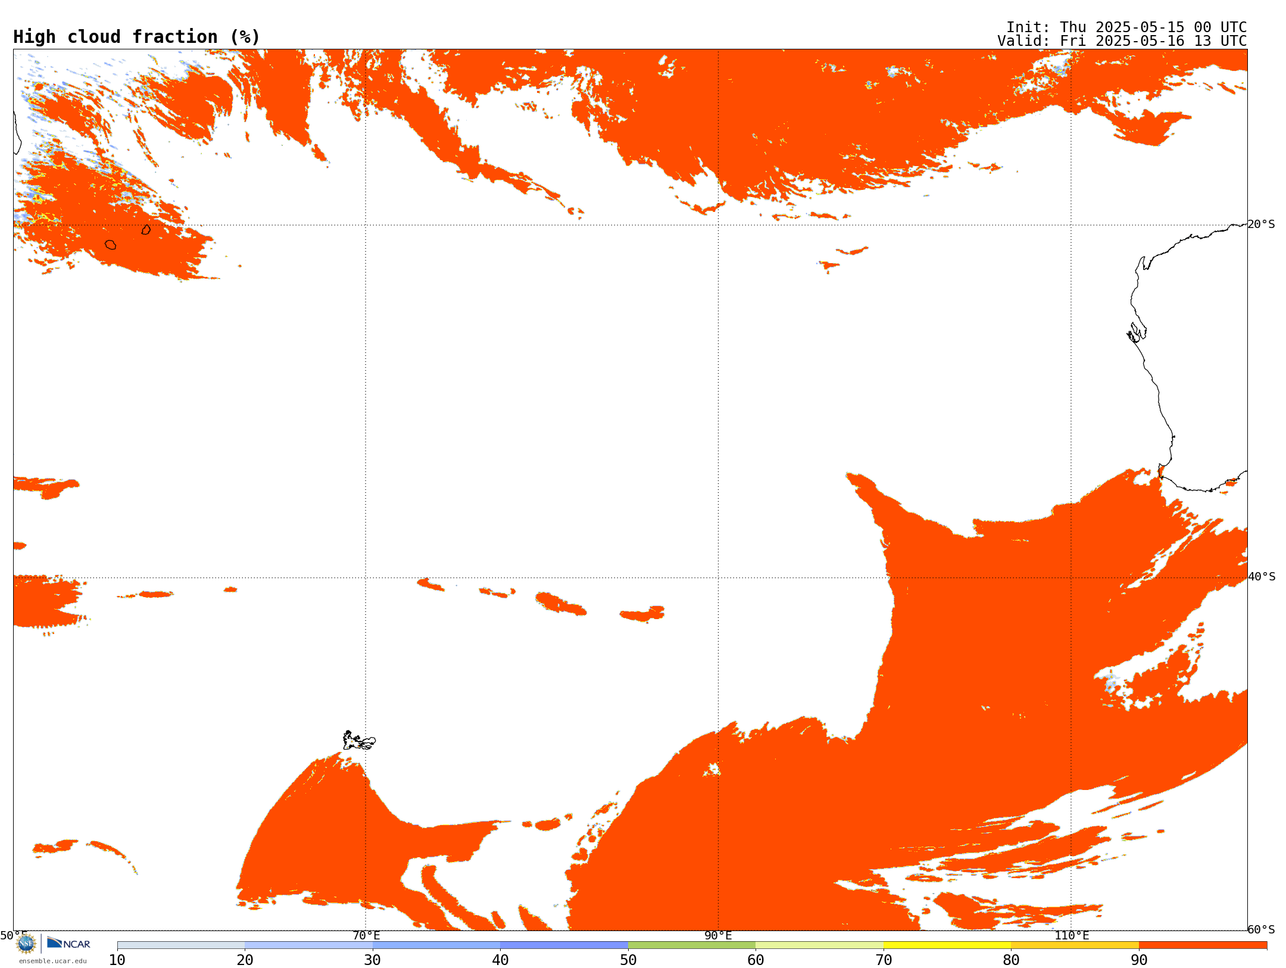Click the 'High cloud fraction (%)' title

pos(136,37)
